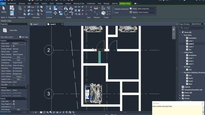The width and height of the screenshot is (205, 115).
Task: Toggle the Sun Path checkbox
Action: [14, 85]
